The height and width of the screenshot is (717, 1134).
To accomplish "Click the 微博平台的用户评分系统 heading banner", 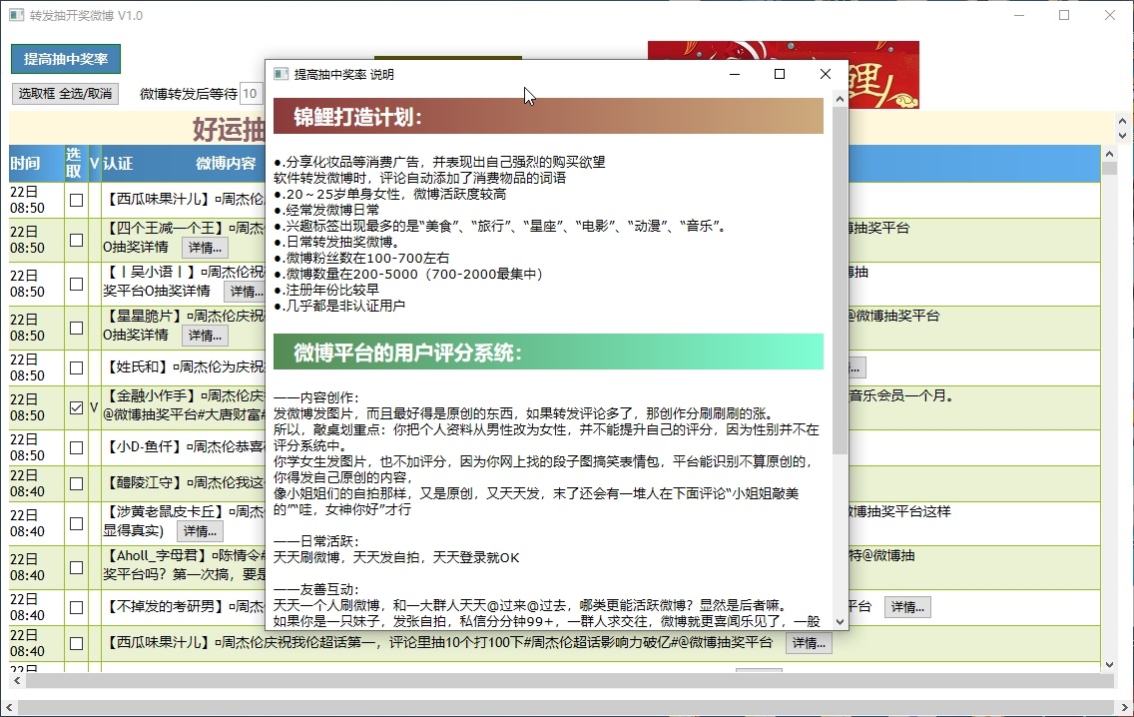I will [x=548, y=353].
